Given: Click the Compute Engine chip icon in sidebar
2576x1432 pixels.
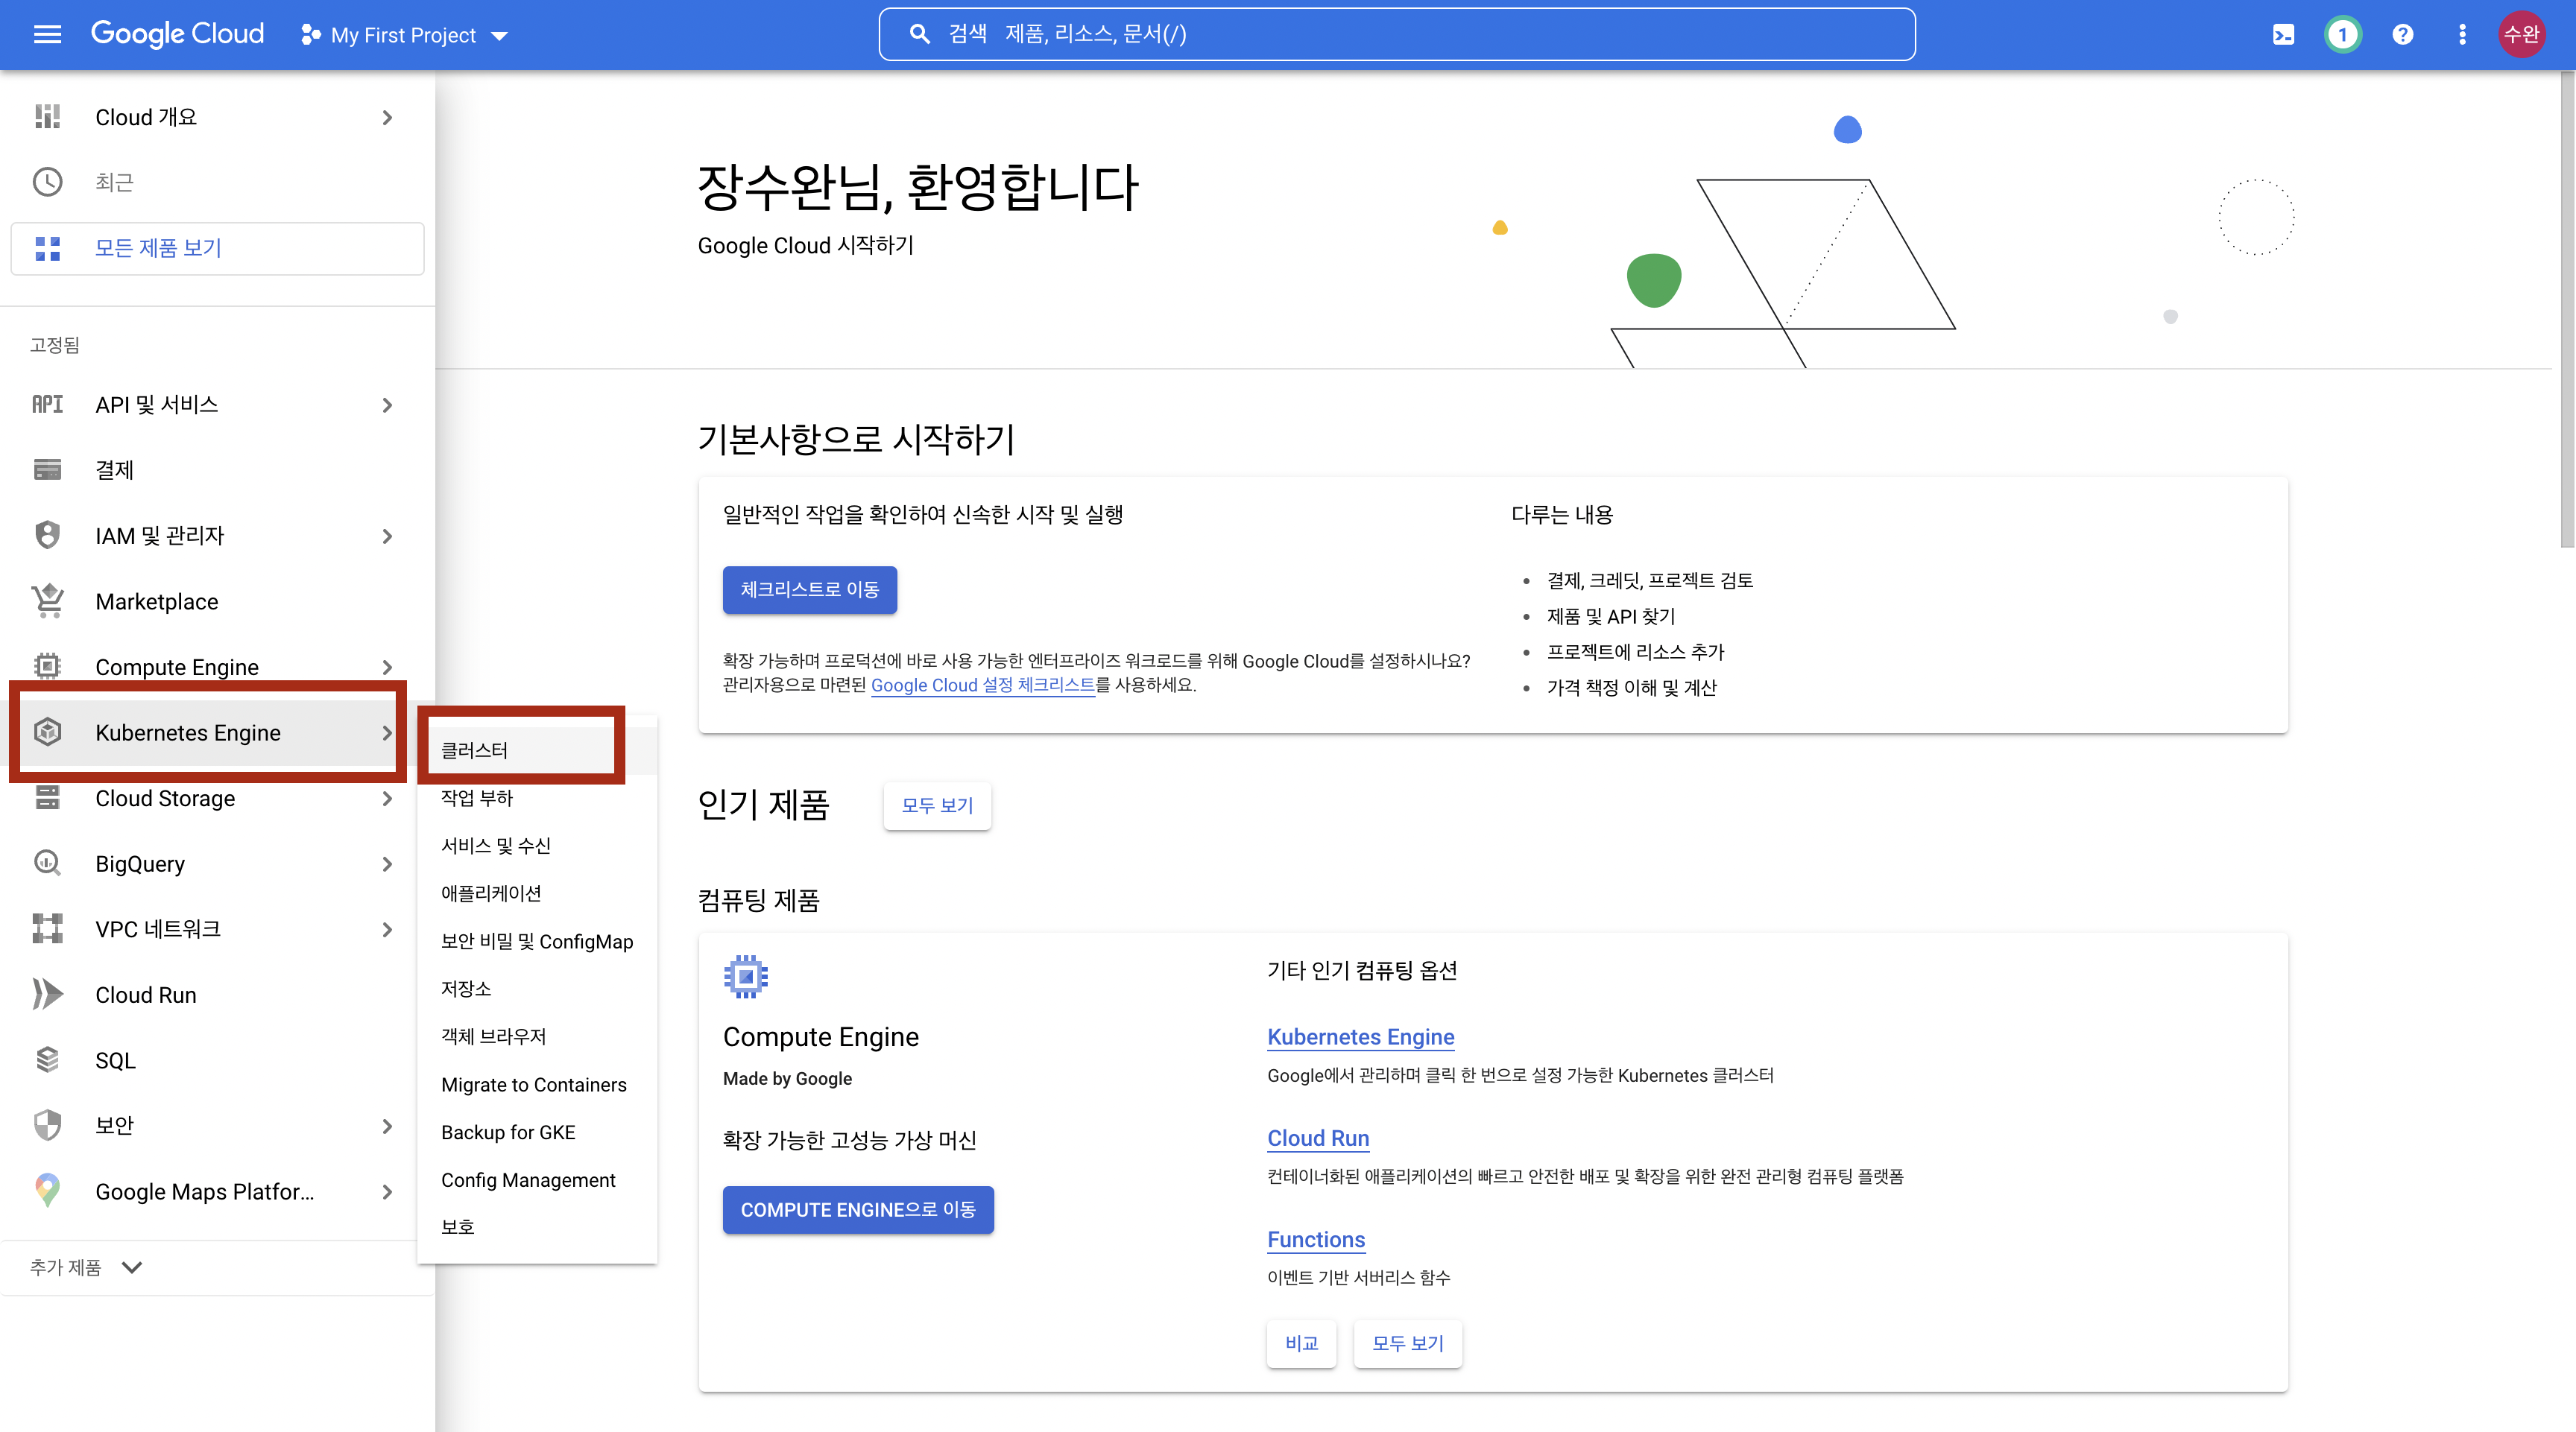Looking at the screenshot, I should [x=47, y=665].
